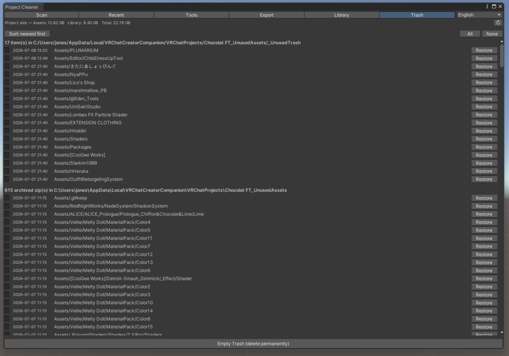Restore Melty Doll MaterialPack/Color11
The width and height of the screenshot is (509, 356).
click(x=484, y=239)
